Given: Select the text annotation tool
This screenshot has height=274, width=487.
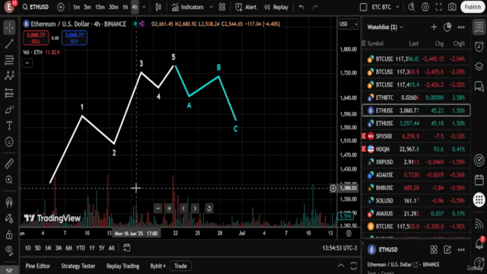Looking at the screenshot, I should pos(9,126).
